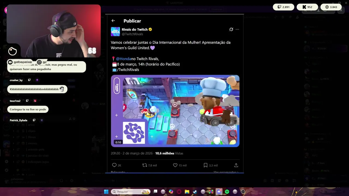The width and height of the screenshot is (349, 196).
Task: Repost using the retweet icon with 7,8 mil
Action: 145,165
